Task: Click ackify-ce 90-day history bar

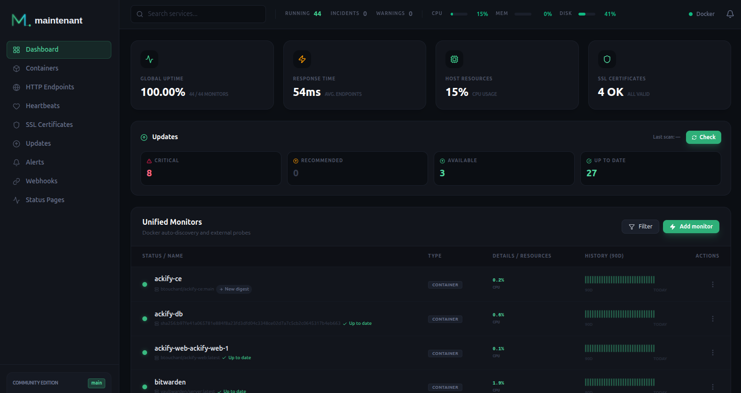Action: click(x=619, y=280)
